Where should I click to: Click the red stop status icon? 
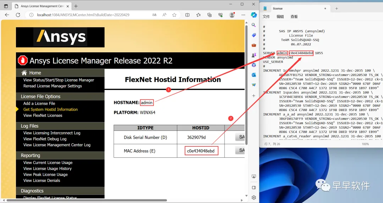23,60
